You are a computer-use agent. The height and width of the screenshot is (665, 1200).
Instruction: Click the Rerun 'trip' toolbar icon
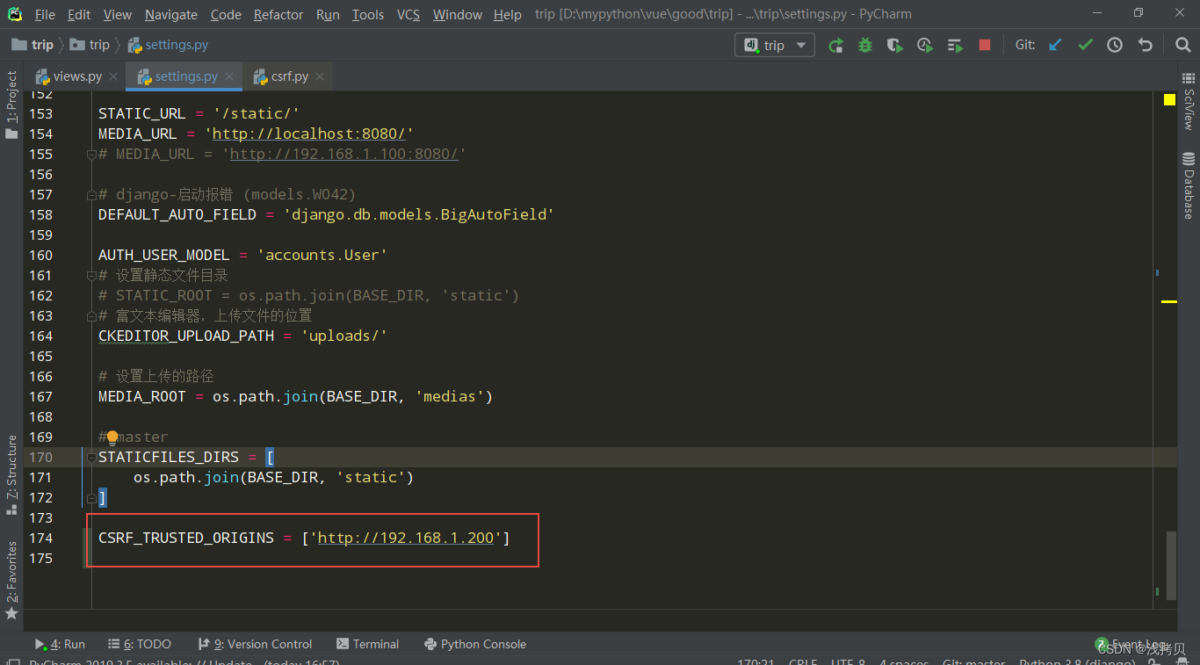[835, 45]
